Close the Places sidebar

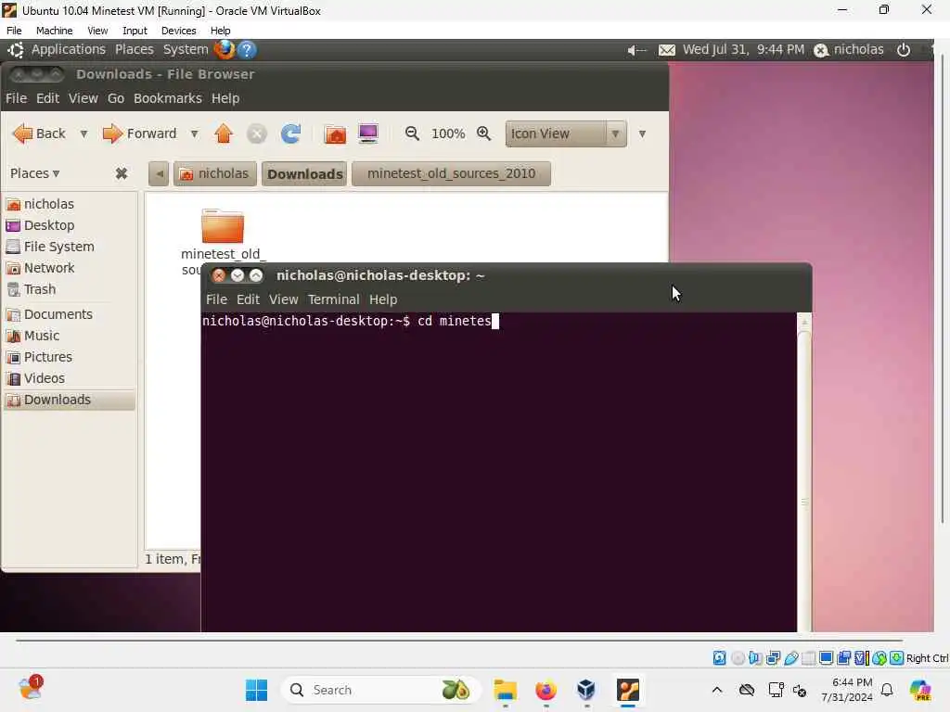click(x=122, y=173)
